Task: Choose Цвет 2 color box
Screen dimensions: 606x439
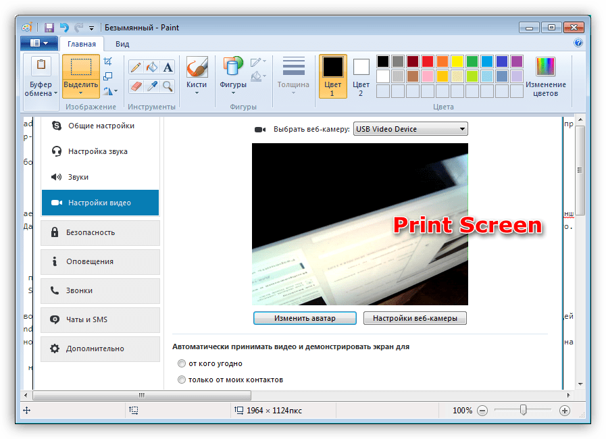Action: [x=361, y=76]
